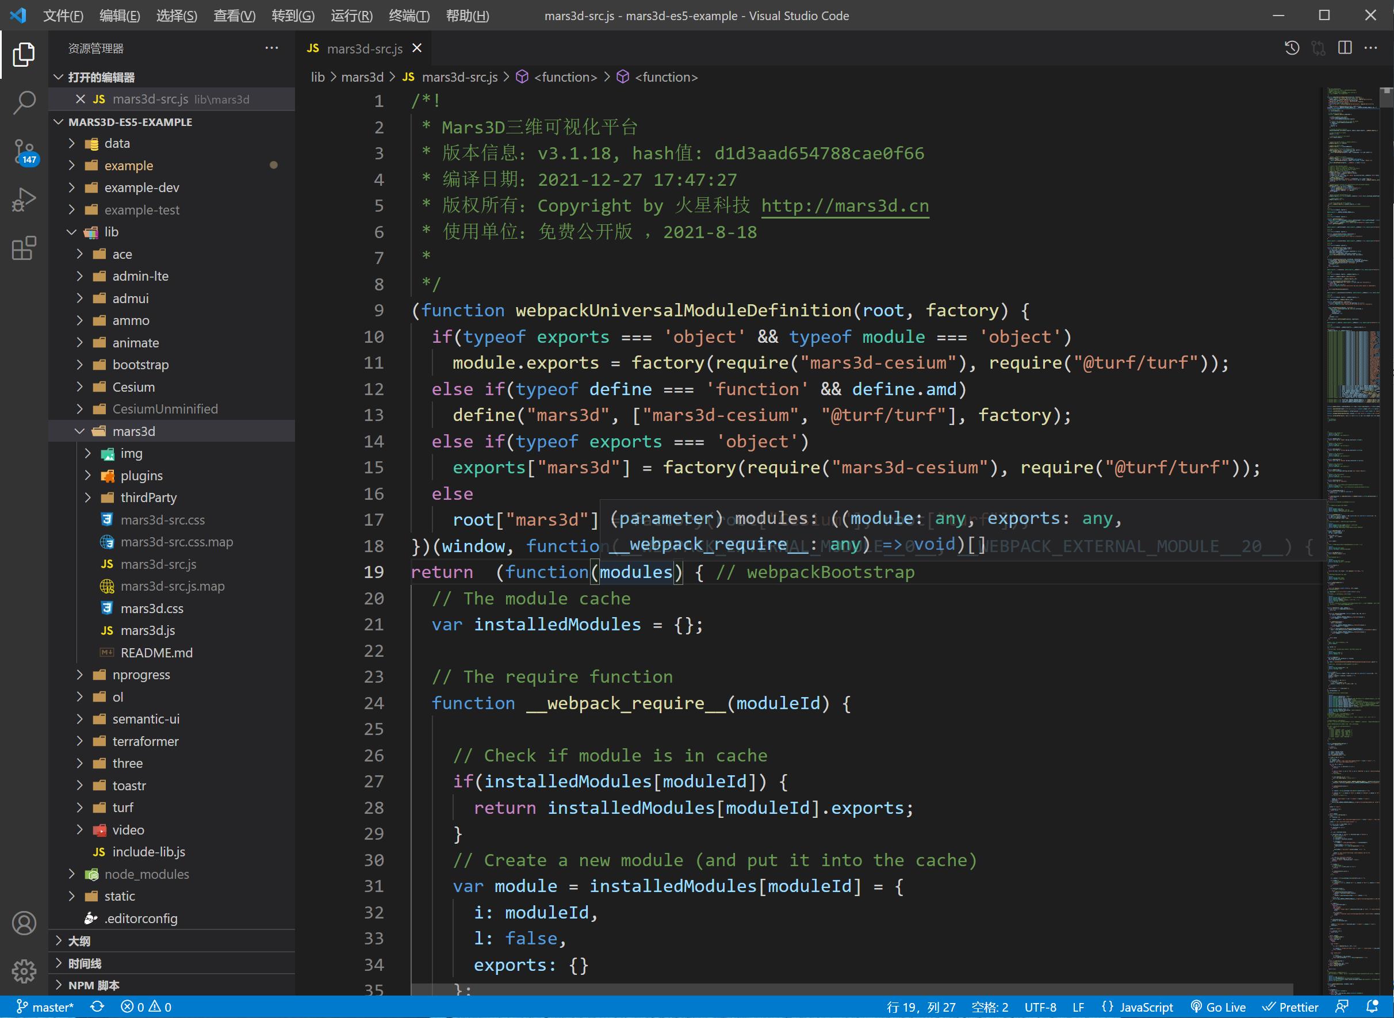Open include-lib.js file
This screenshot has height=1018, width=1394.
click(171, 852)
